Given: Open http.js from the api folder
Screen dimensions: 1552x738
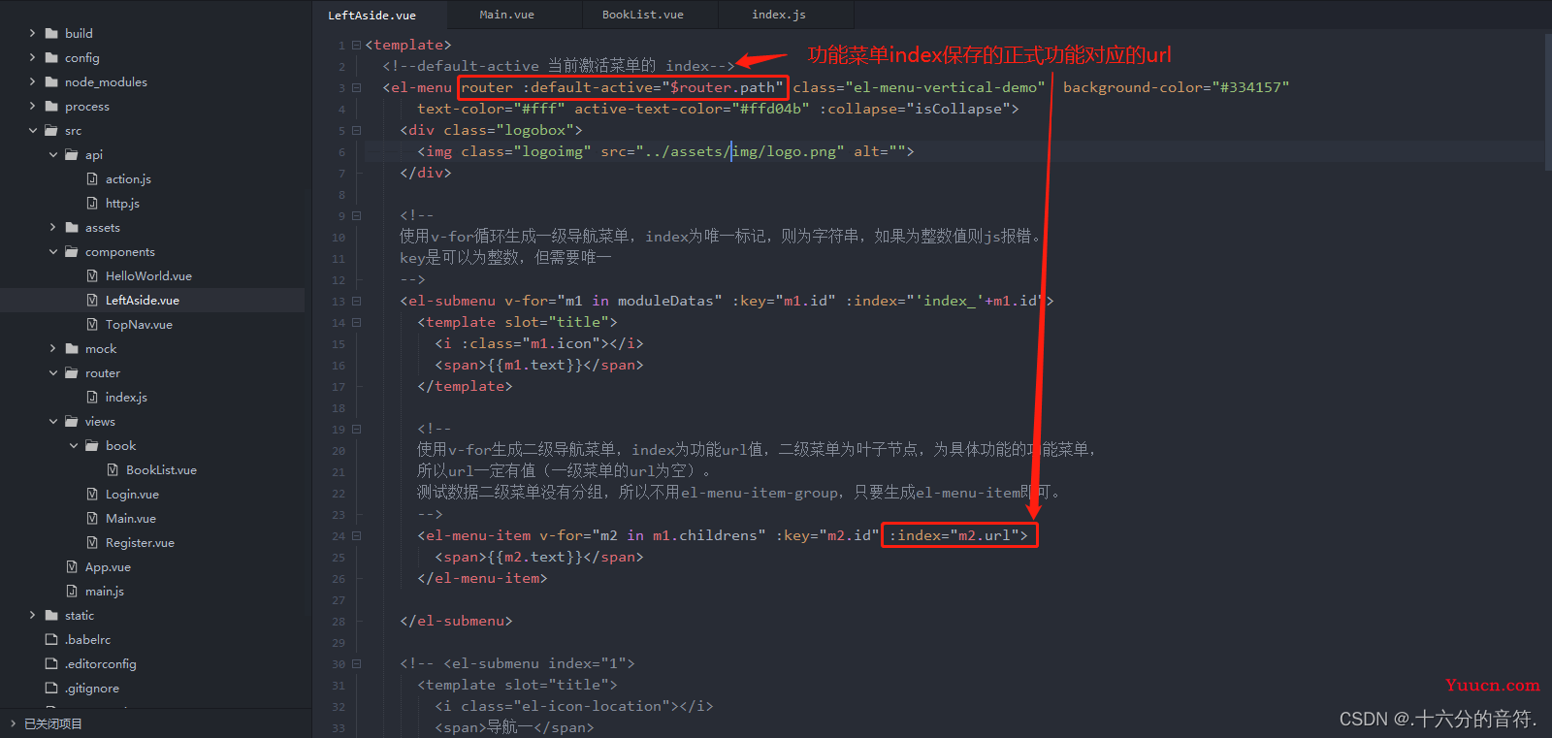Looking at the screenshot, I should click(122, 203).
